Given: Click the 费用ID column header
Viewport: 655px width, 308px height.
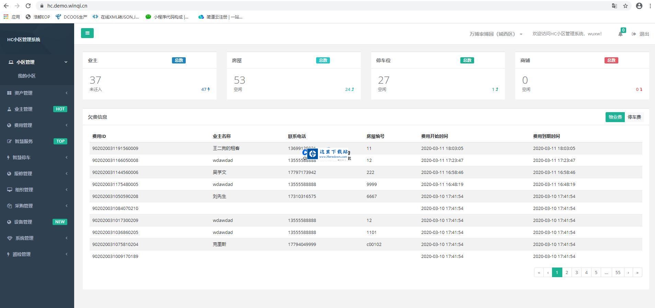Looking at the screenshot, I should coord(99,136).
